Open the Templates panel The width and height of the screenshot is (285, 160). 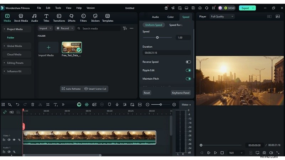point(108,18)
